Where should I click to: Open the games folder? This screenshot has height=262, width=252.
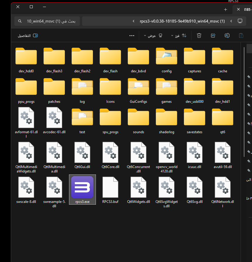point(167,91)
